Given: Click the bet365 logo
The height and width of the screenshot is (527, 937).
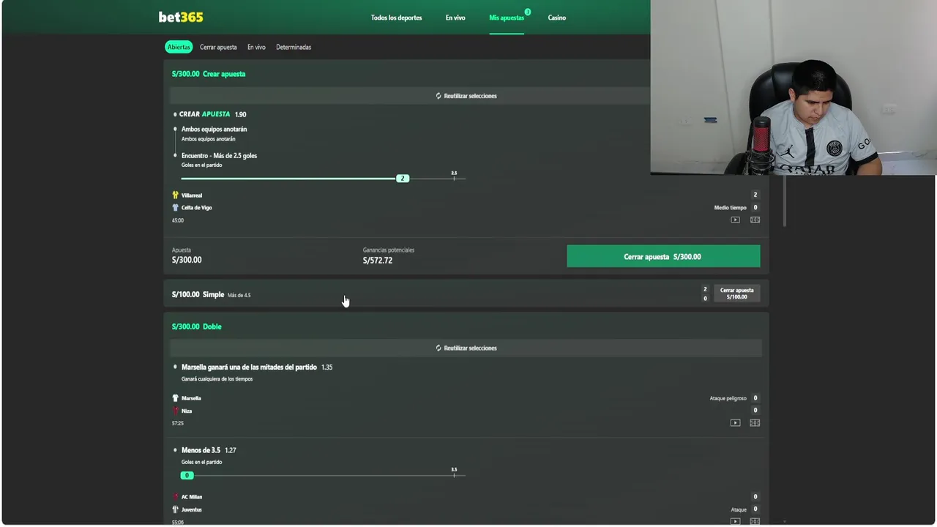Looking at the screenshot, I should coord(181,17).
